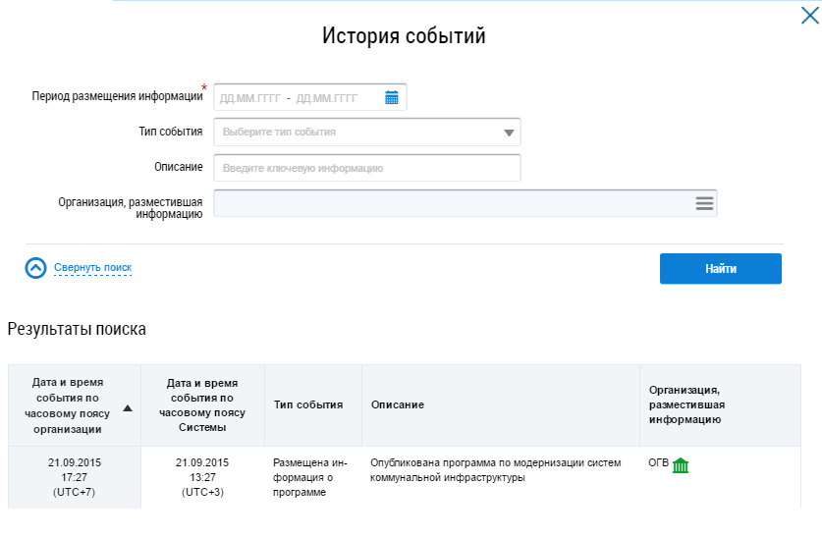Click the description about infrastructure modernization program
This screenshot has height=538, width=822.
point(495,470)
